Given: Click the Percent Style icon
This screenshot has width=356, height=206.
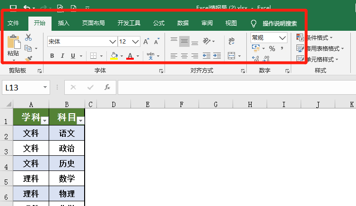Looking at the screenshot, I should click(272, 48).
